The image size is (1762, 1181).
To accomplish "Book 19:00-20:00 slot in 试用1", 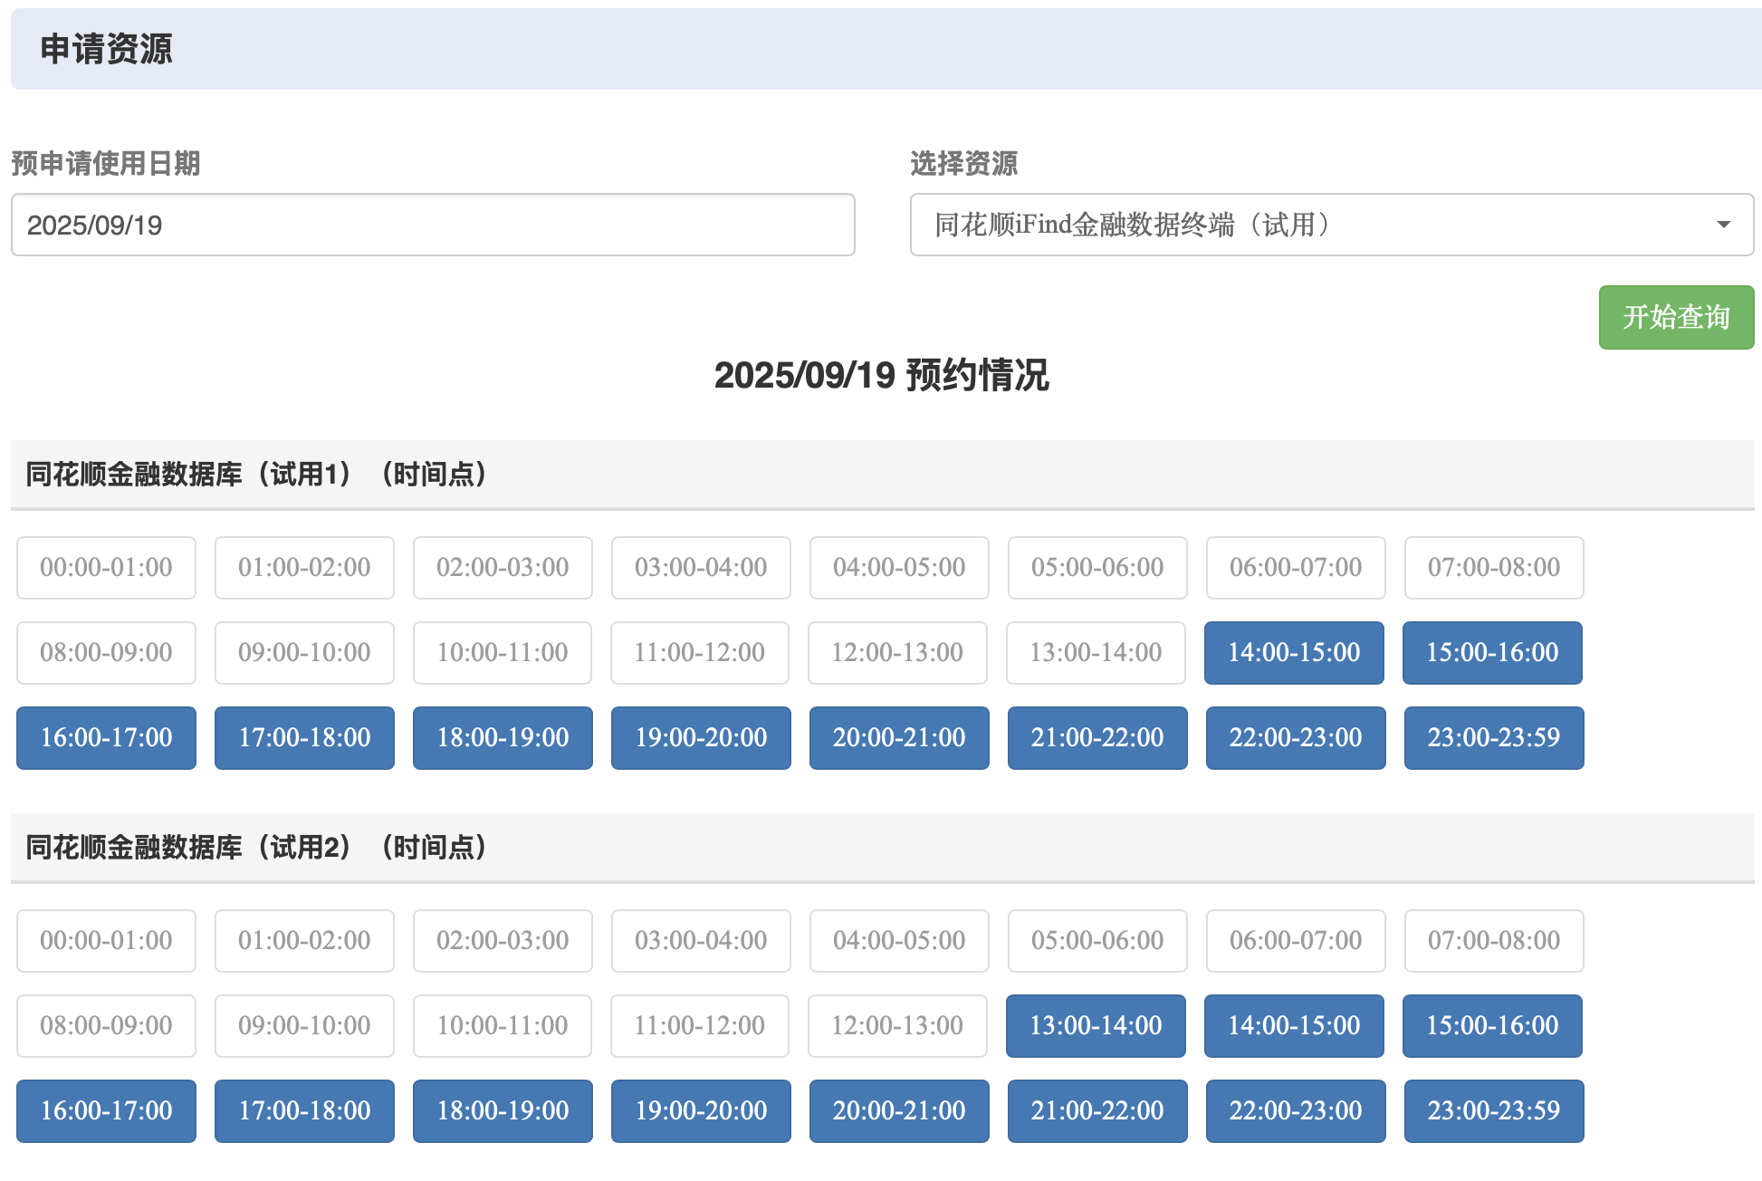I will [701, 737].
